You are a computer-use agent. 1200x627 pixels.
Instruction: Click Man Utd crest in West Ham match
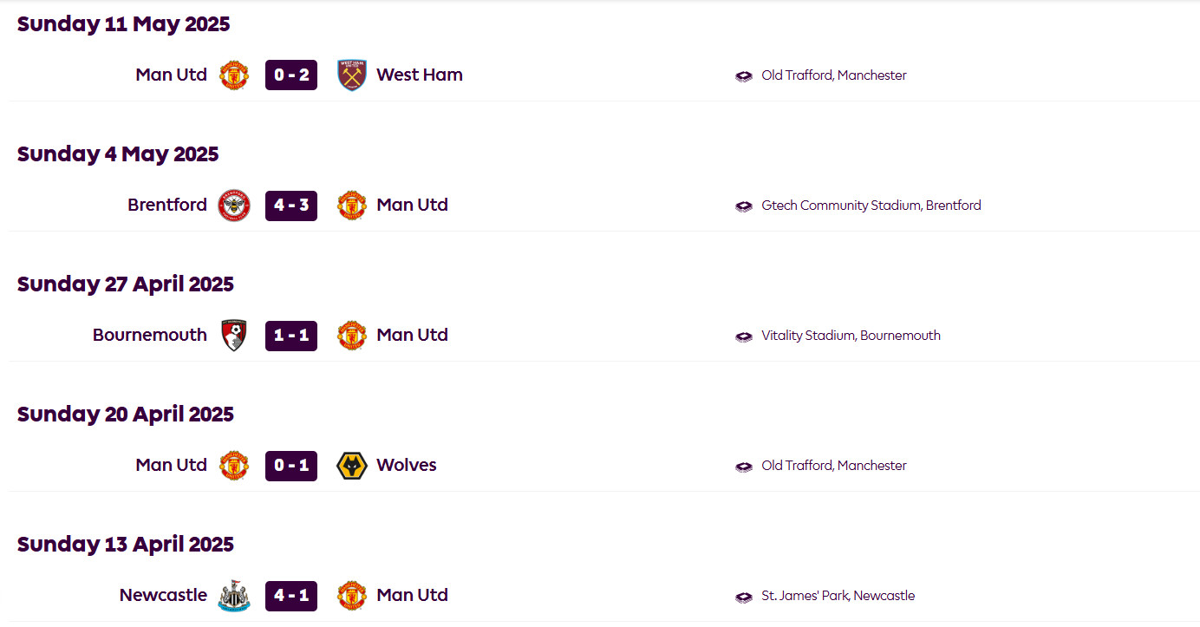[x=234, y=75]
